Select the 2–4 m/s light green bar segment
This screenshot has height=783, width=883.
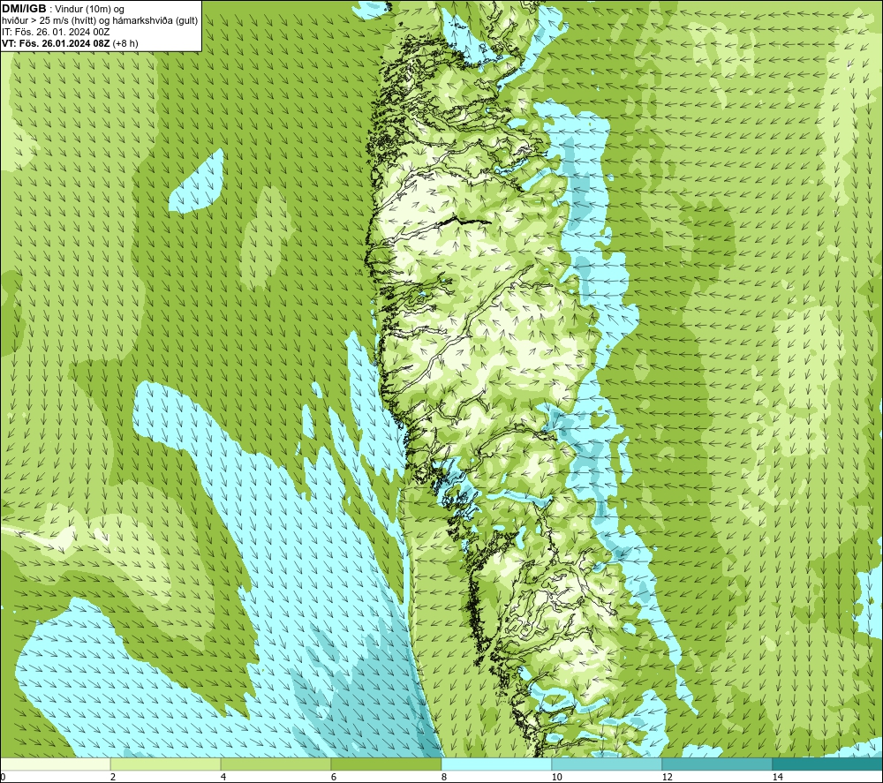point(166,764)
